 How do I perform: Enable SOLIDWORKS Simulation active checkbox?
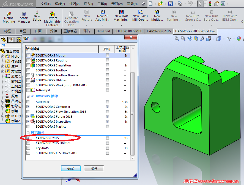pyautogui.click(x=28, y=65)
